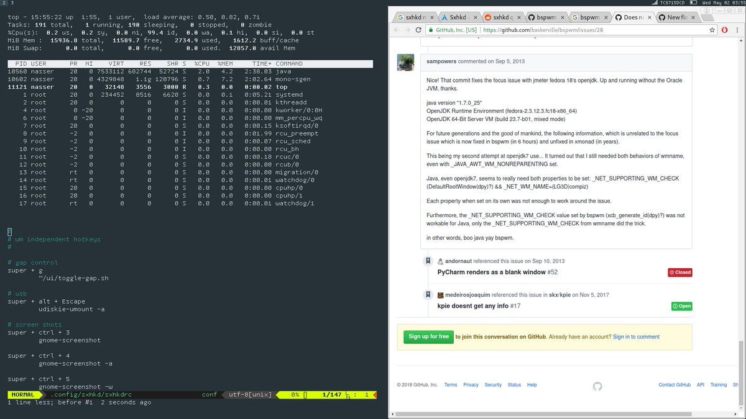Viewport: 746px width, 419px height.
Task: Click the API footer link
Action: click(700, 385)
